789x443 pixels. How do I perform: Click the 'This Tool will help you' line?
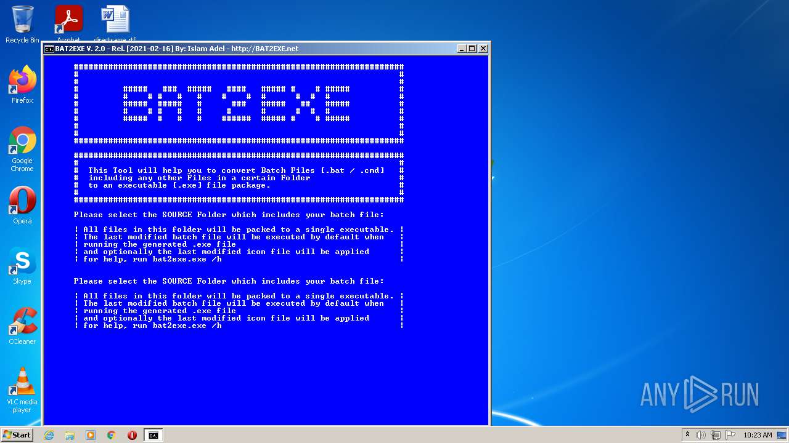236,170
